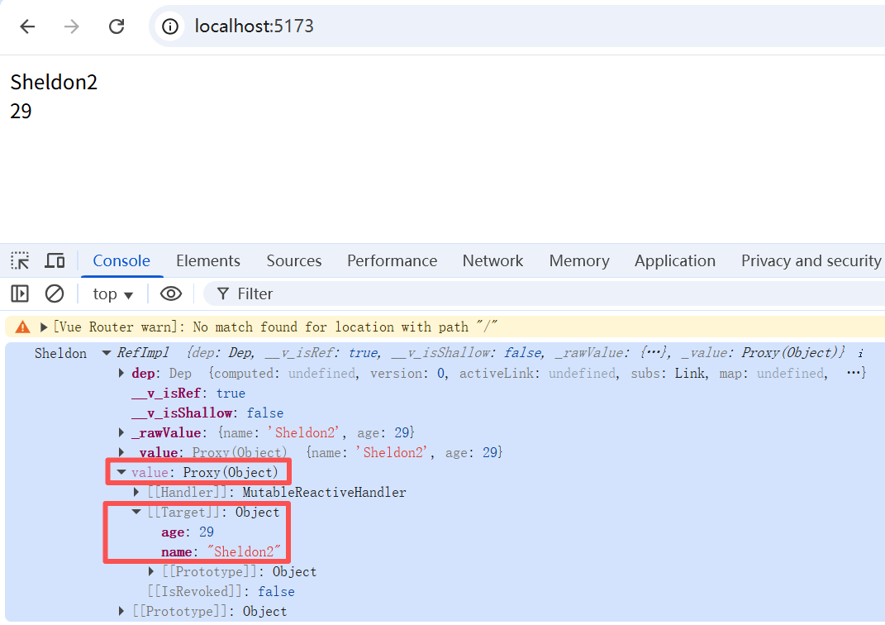Click the orange warning triangle icon
Image resolution: width=885 pixels, height=625 pixels.
[x=22, y=327]
